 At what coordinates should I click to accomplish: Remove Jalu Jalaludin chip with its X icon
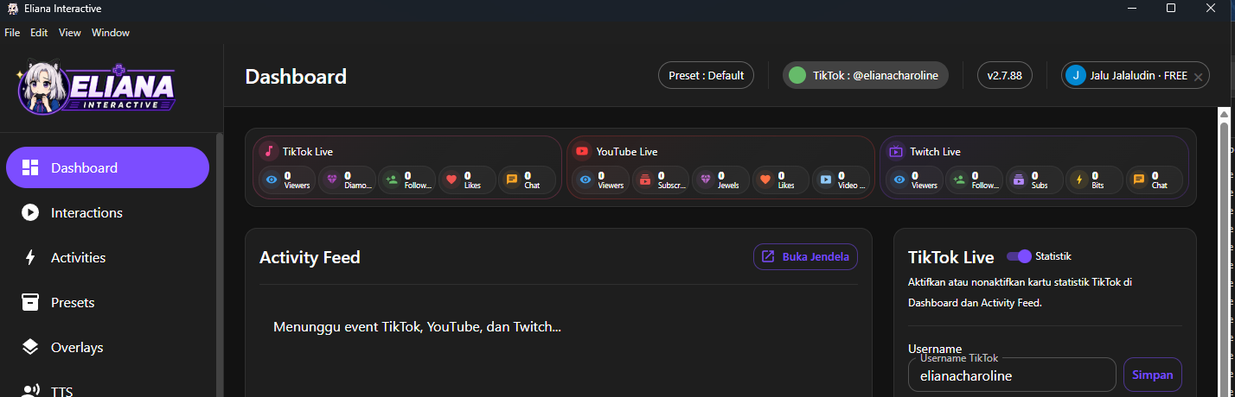(x=1198, y=76)
